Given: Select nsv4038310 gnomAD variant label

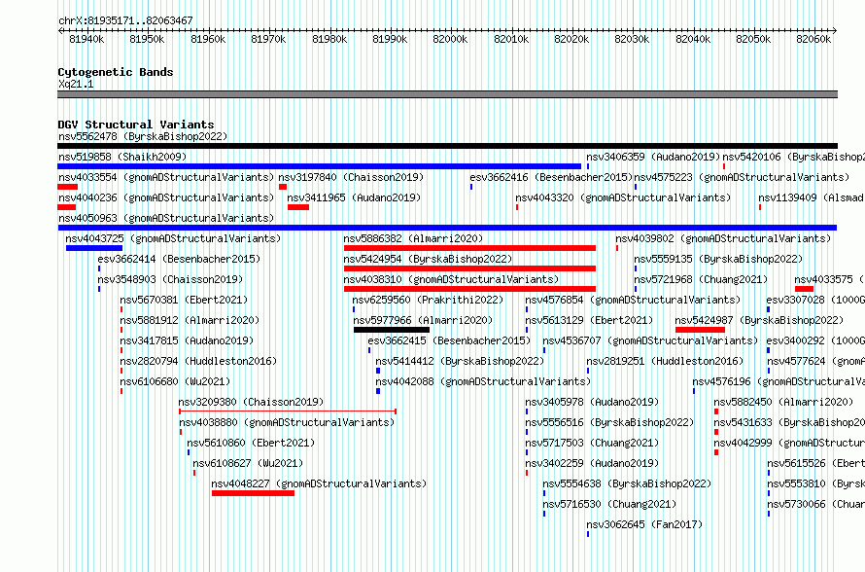Looking at the screenshot, I should [451, 279].
